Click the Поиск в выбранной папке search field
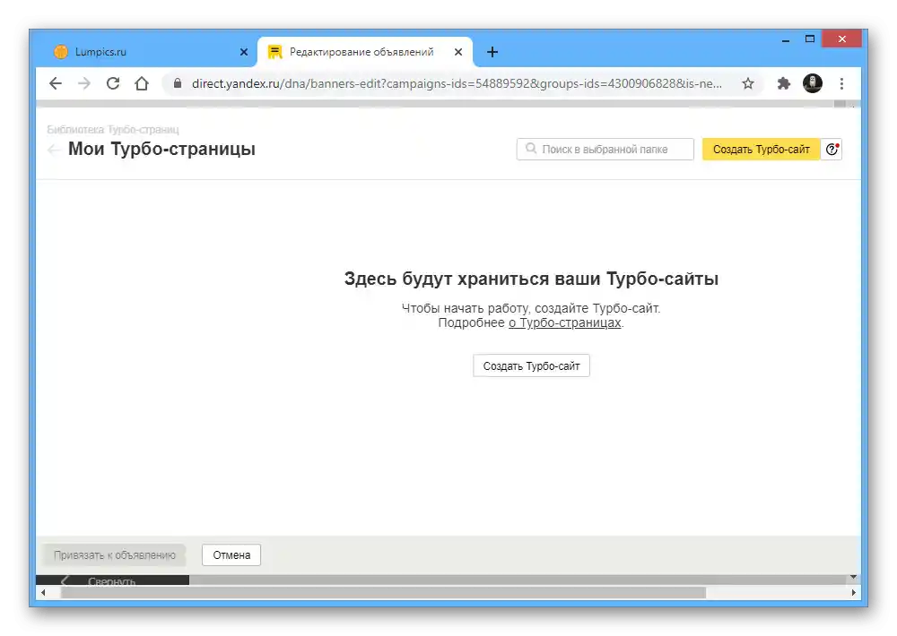897x636 pixels. click(605, 149)
